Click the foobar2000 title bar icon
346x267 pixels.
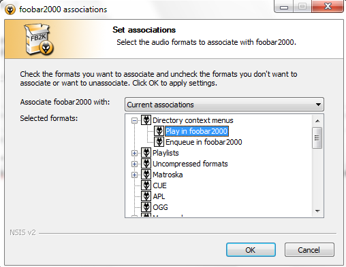click(10, 10)
